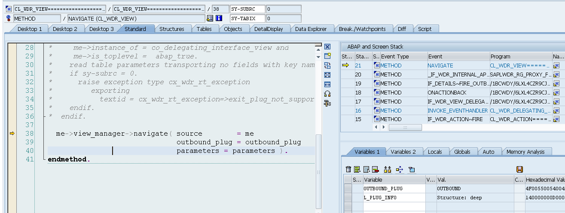This screenshot has width=565, height=213.
Task: Click the red delete-row icon in Variables toolbar
Action: click(375, 170)
